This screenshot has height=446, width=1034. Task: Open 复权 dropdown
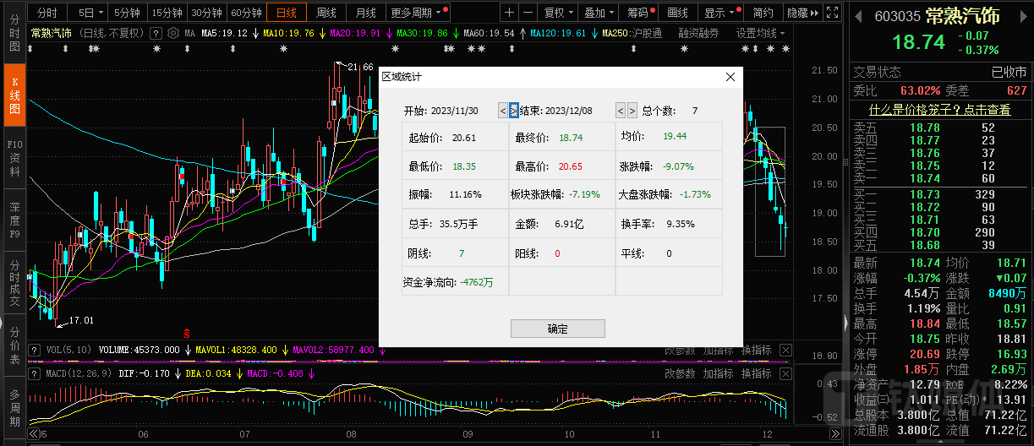pyautogui.click(x=559, y=13)
